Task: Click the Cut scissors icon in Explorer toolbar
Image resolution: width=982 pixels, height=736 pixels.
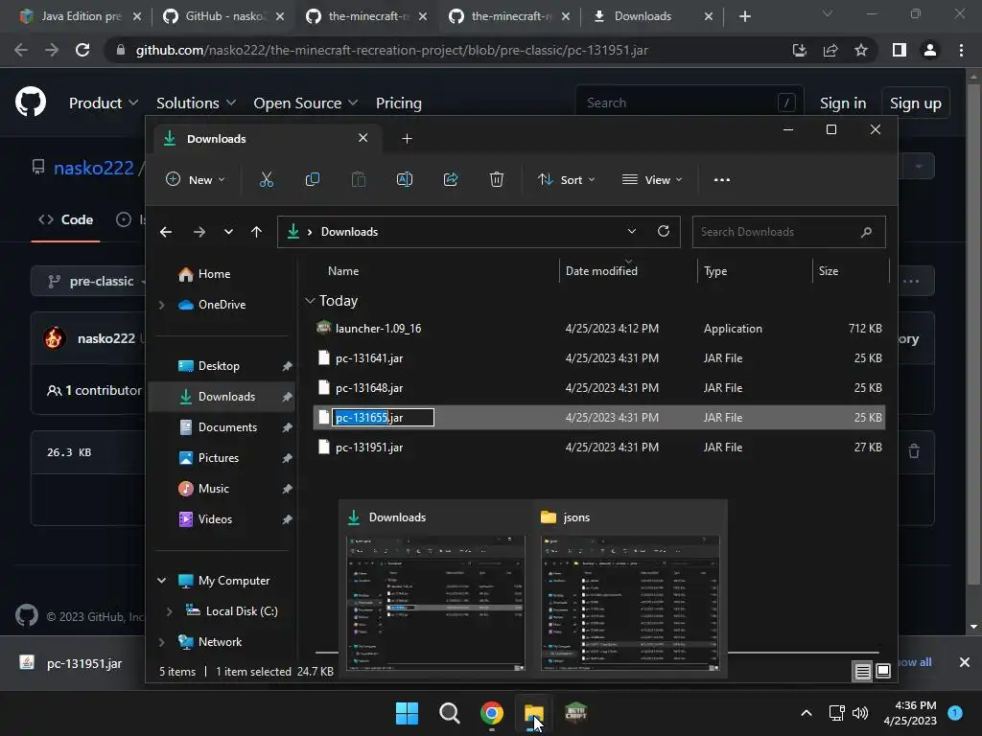Action: click(x=267, y=179)
